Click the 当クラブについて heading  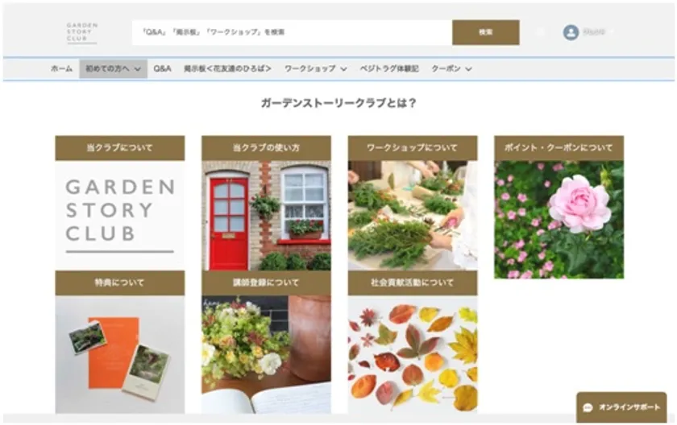click(x=120, y=148)
